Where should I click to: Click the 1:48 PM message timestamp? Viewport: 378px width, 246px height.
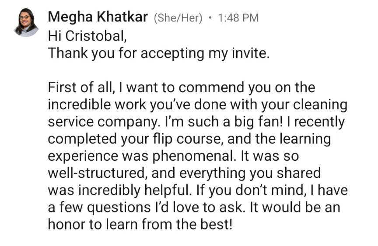coord(238,18)
